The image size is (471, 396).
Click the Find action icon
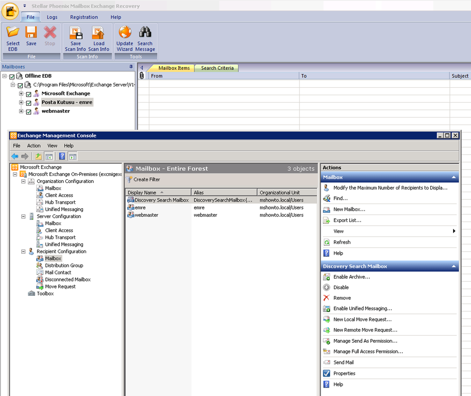pos(326,198)
